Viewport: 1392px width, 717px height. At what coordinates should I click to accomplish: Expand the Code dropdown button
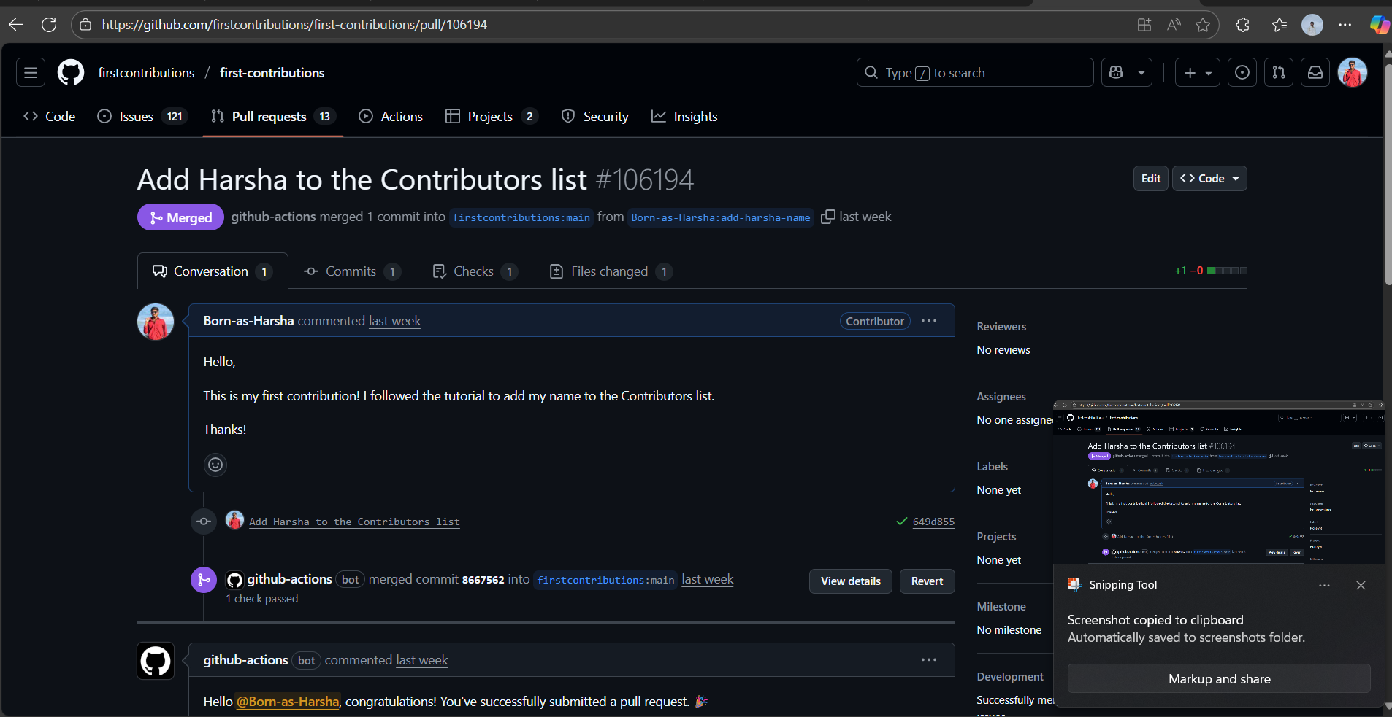pos(1209,179)
